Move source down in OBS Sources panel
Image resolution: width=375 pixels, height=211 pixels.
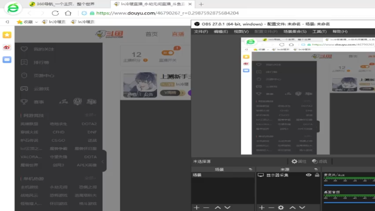pyautogui.click(x=302, y=207)
